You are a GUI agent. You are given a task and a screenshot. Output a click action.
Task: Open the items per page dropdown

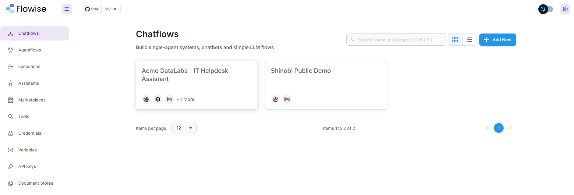pyautogui.click(x=184, y=128)
